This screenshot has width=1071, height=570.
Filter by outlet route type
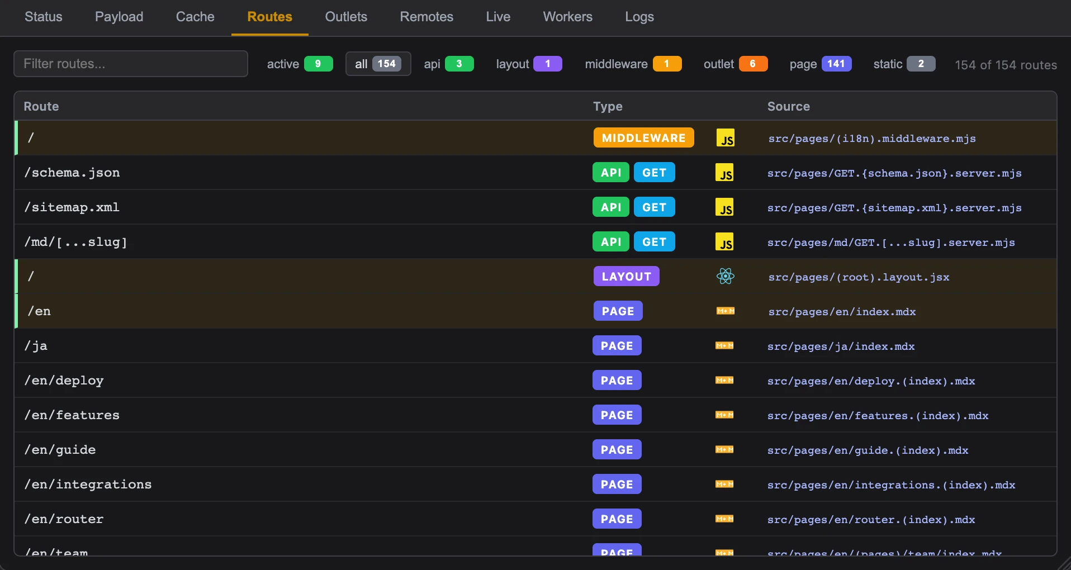pos(735,64)
